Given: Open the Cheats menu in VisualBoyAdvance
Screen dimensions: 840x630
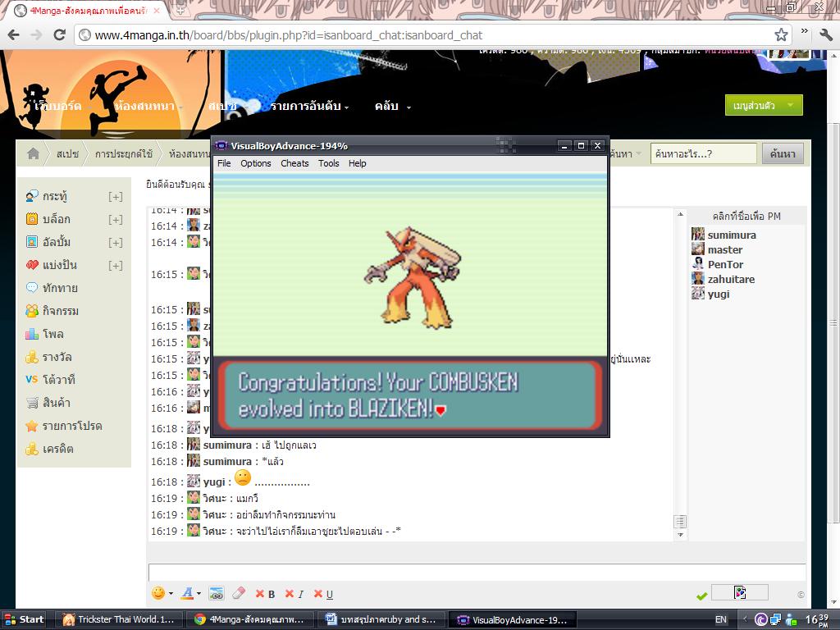Looking at the screenshot, I should pyautogui.click(x=294, y=163).
